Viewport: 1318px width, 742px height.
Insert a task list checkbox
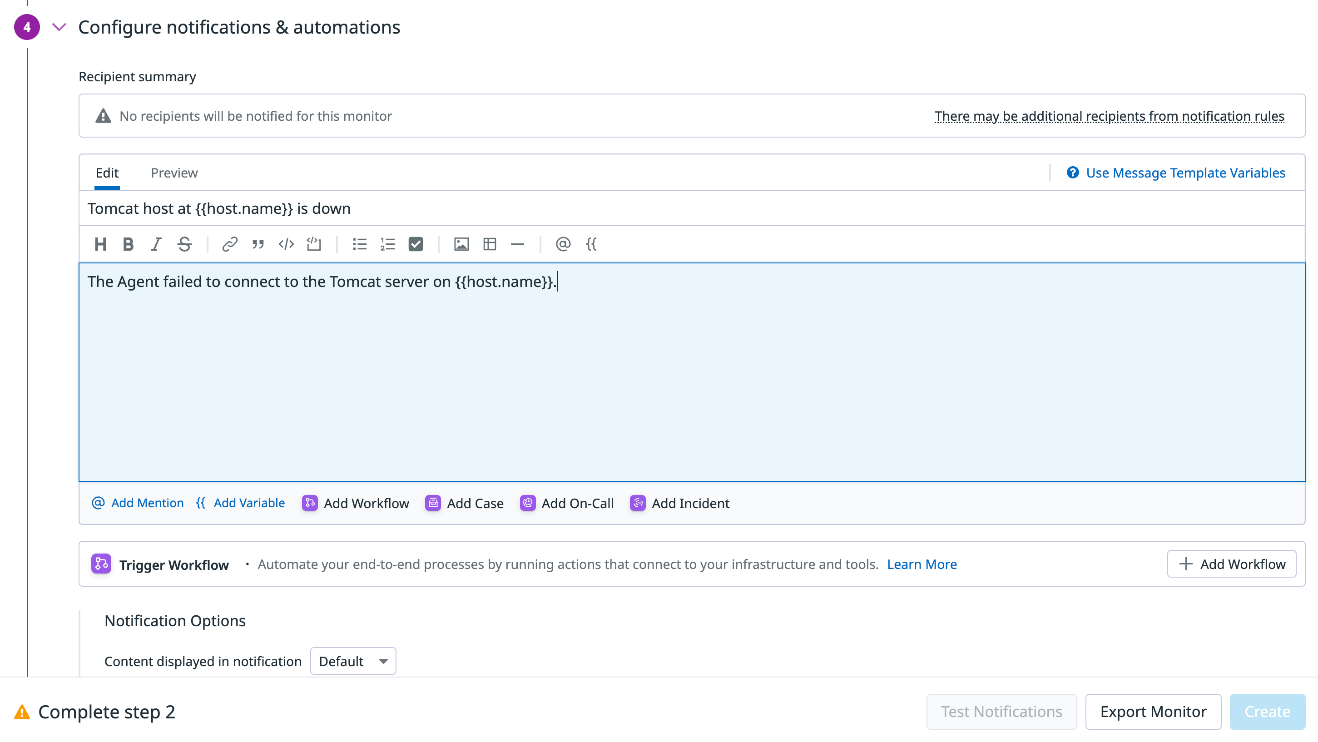coord(416,244)
